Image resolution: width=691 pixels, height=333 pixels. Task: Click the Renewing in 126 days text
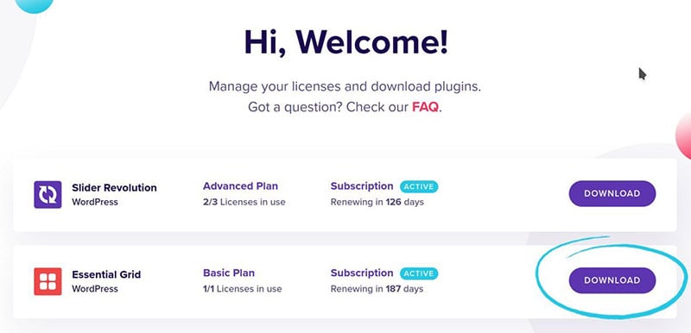(377, 203)
